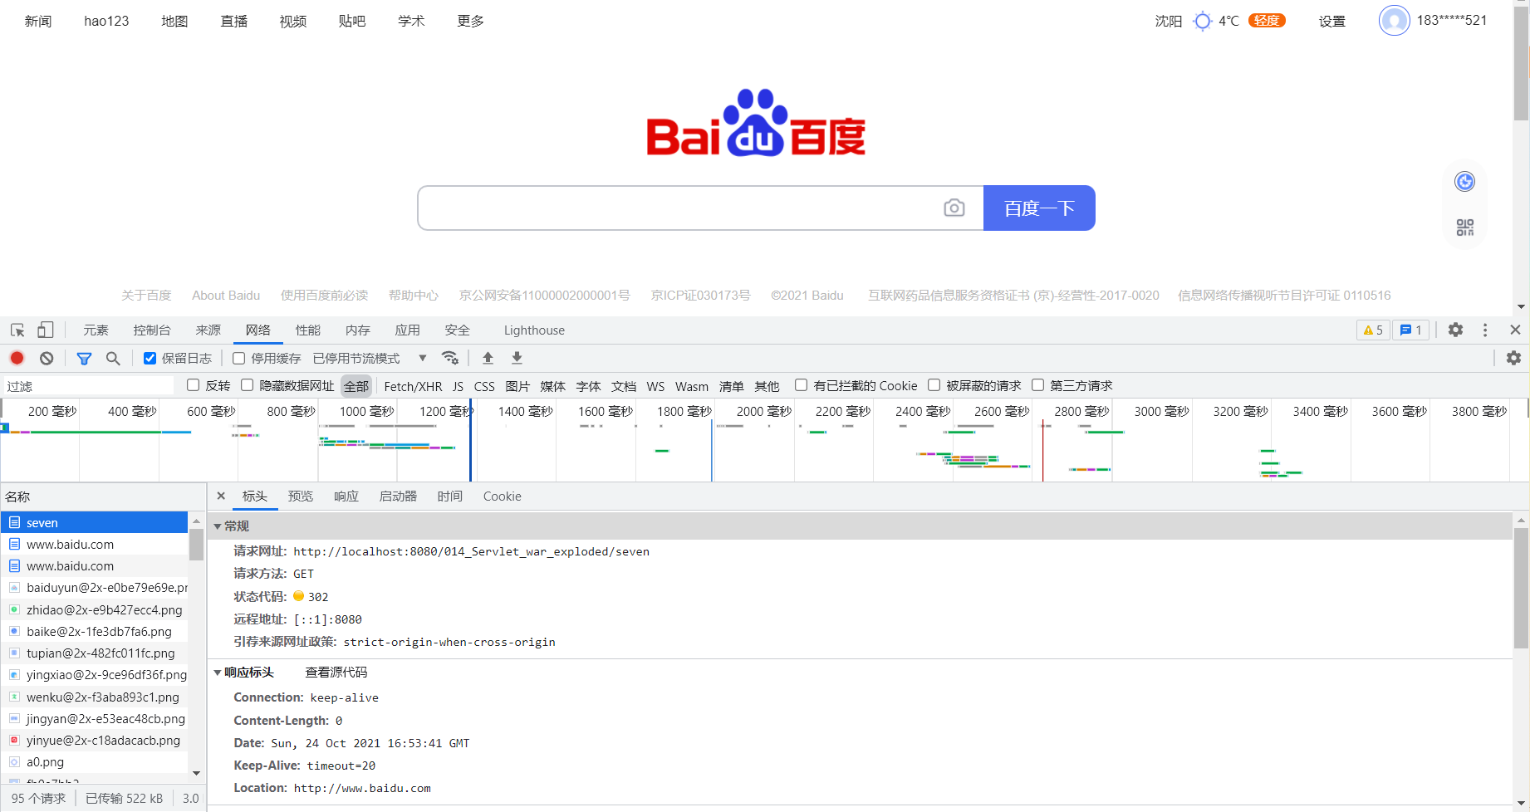
Task: Switch to the 预览 detail tab
Action: (x=301, y=496)
